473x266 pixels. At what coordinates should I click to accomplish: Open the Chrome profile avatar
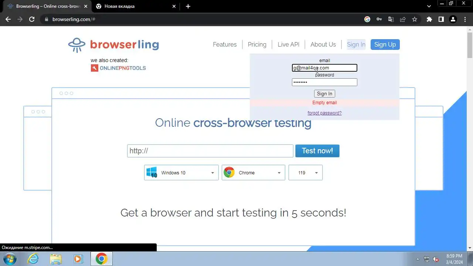453,19
